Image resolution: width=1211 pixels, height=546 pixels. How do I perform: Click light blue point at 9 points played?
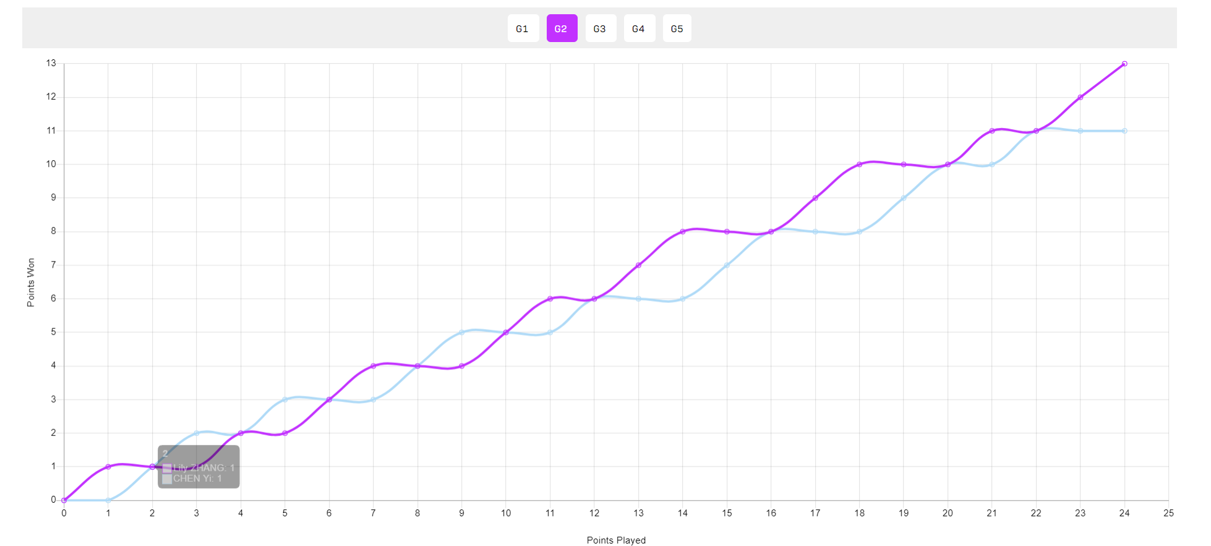pyautogui.click(x=461, y=333)
